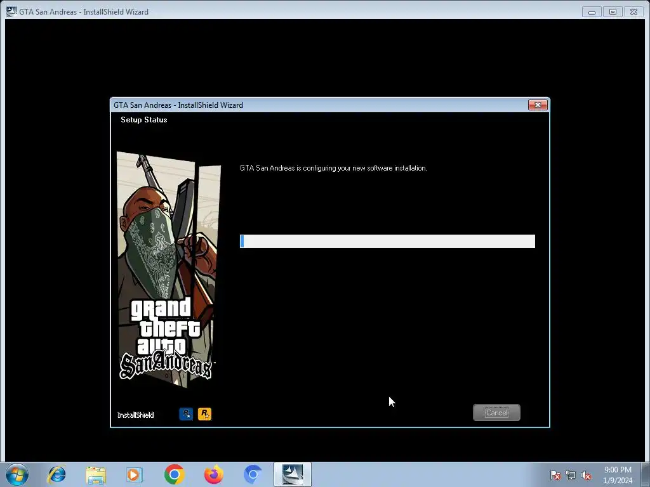Open the Windows Start menu
This screenshot has height=487, width=650.
[x=17, y=474]
